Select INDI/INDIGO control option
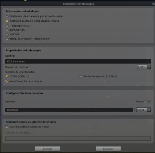The height and width of the screenshot is (153, 155). pos(7,30)
